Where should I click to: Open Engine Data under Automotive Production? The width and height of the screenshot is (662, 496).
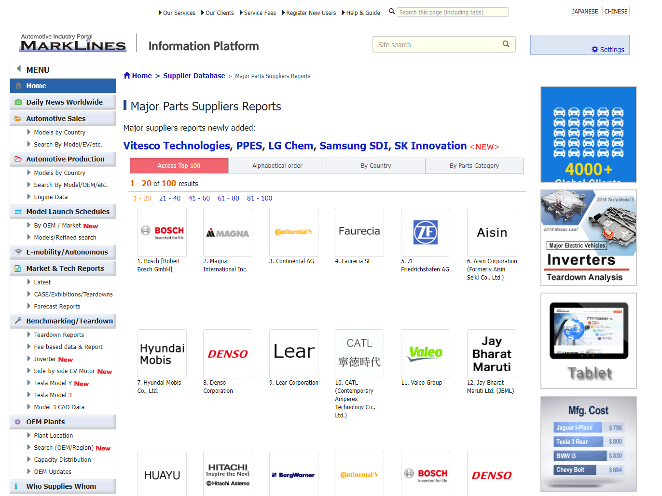point(51,197)
